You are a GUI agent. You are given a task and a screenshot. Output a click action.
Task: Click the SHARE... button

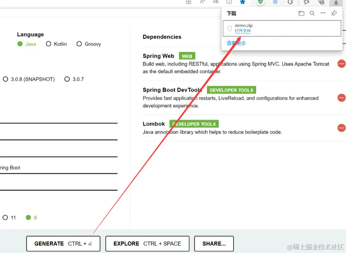point(214,243)
